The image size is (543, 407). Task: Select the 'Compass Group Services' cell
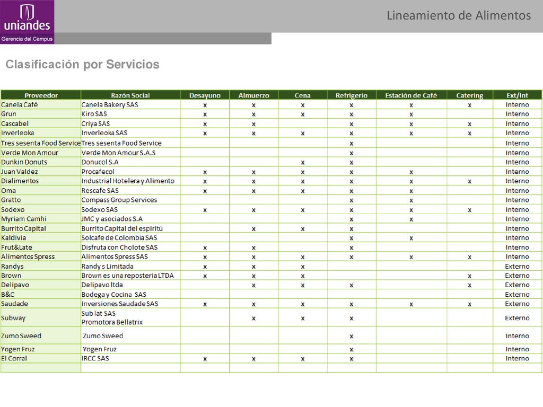[x=130, y=200]
